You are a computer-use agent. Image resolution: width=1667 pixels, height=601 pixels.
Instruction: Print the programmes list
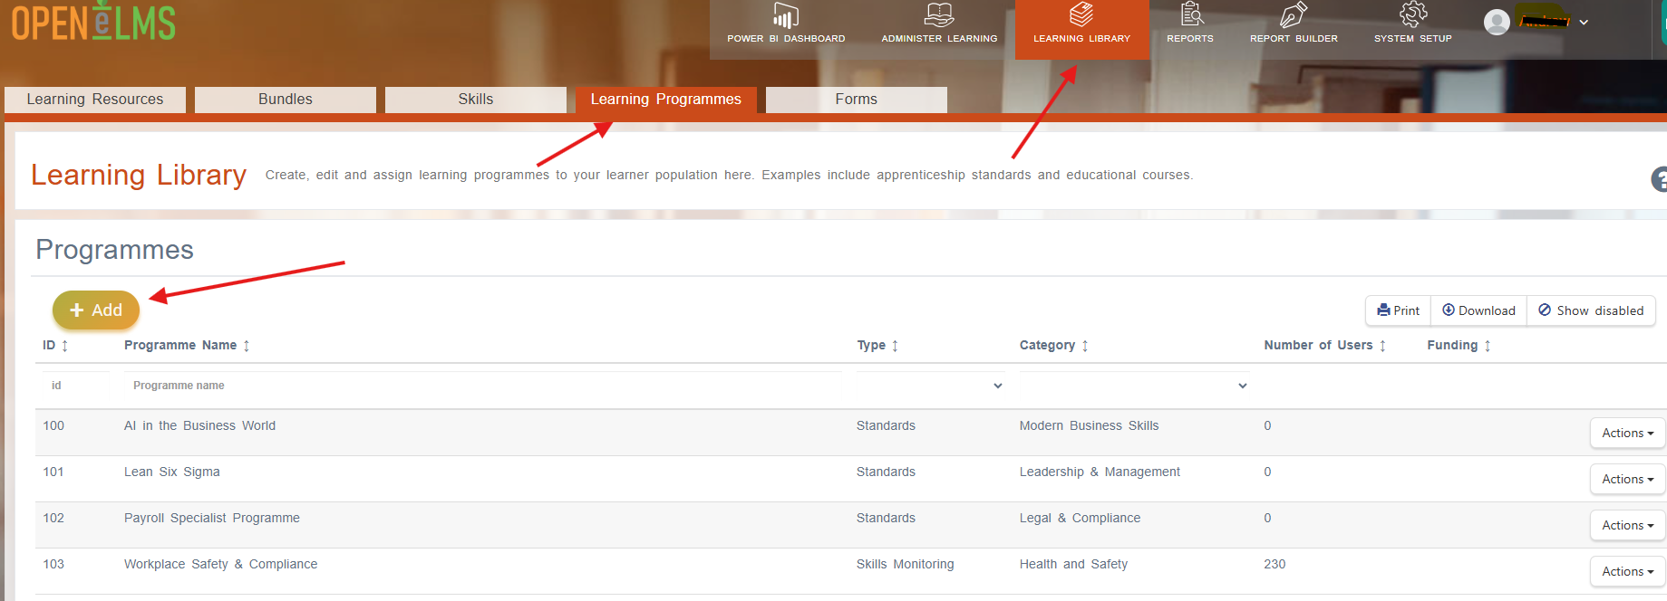(x=1399, y=310)
